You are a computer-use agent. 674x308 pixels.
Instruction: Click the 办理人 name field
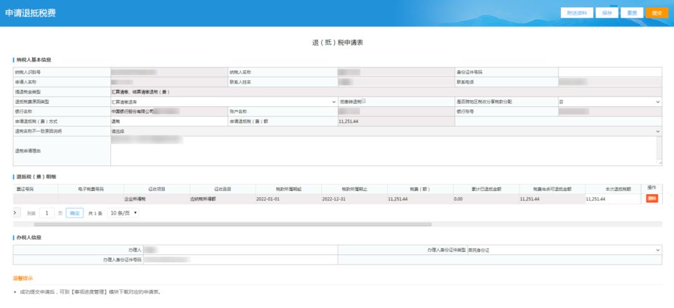point(241,250)
